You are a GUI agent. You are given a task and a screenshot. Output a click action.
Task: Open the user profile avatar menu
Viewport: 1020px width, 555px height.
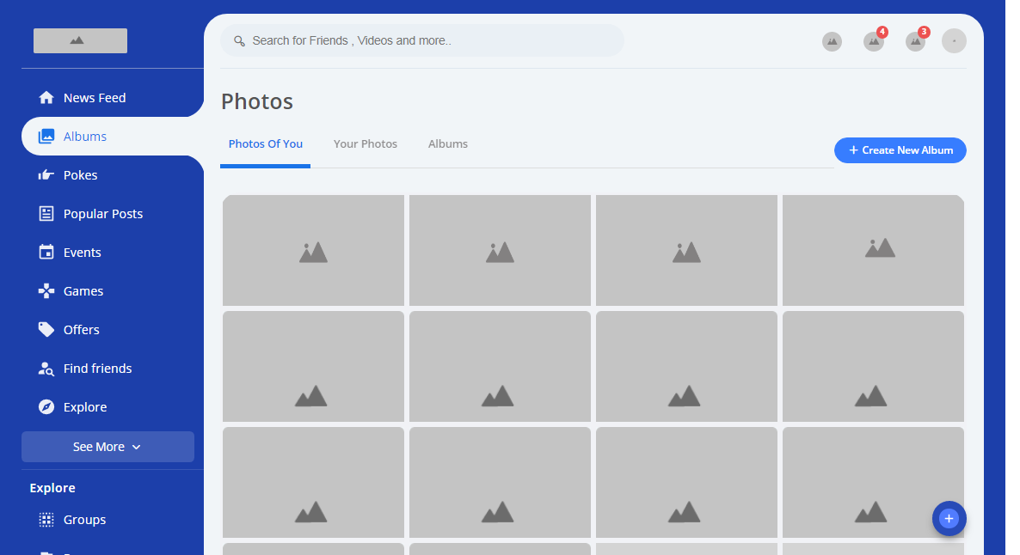point(954,41)
